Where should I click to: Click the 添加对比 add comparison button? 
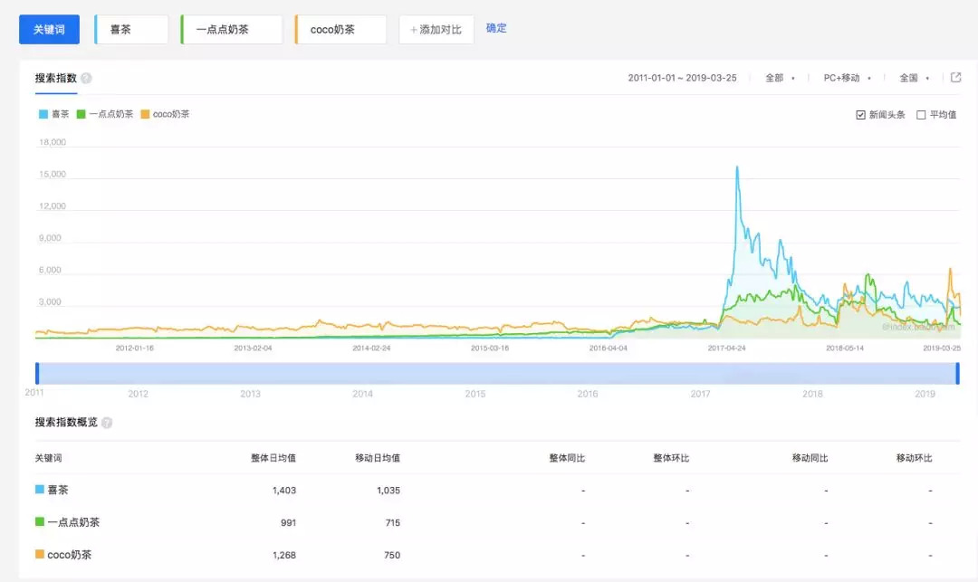[x=436, y=29]
